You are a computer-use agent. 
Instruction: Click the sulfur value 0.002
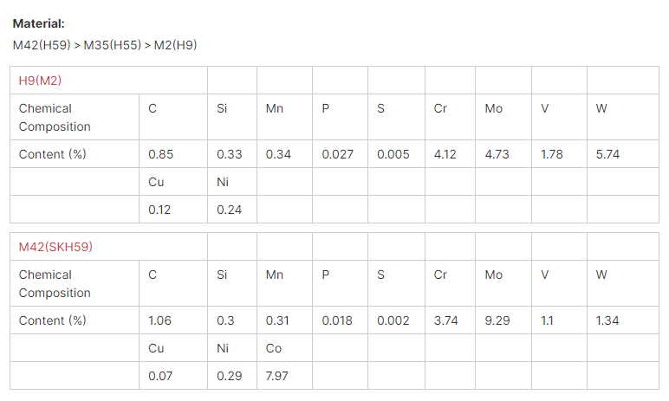pyautogui.click(x=393, y=320)
